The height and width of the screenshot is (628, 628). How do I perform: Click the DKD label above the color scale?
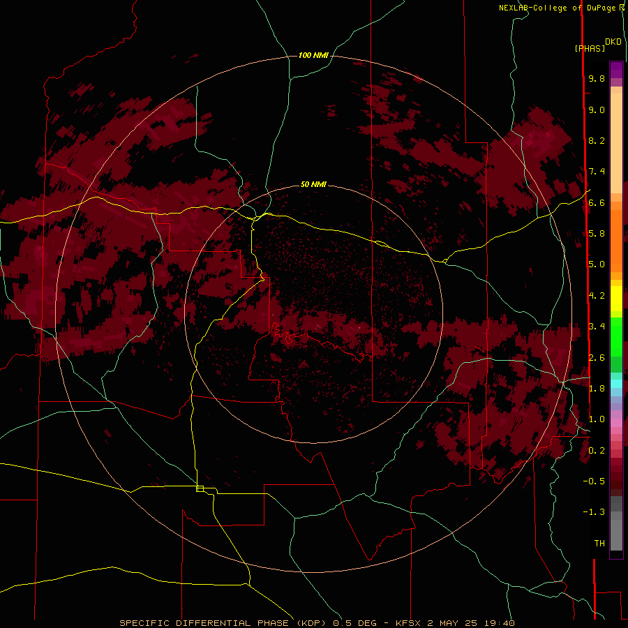click(x=613, y=42)
